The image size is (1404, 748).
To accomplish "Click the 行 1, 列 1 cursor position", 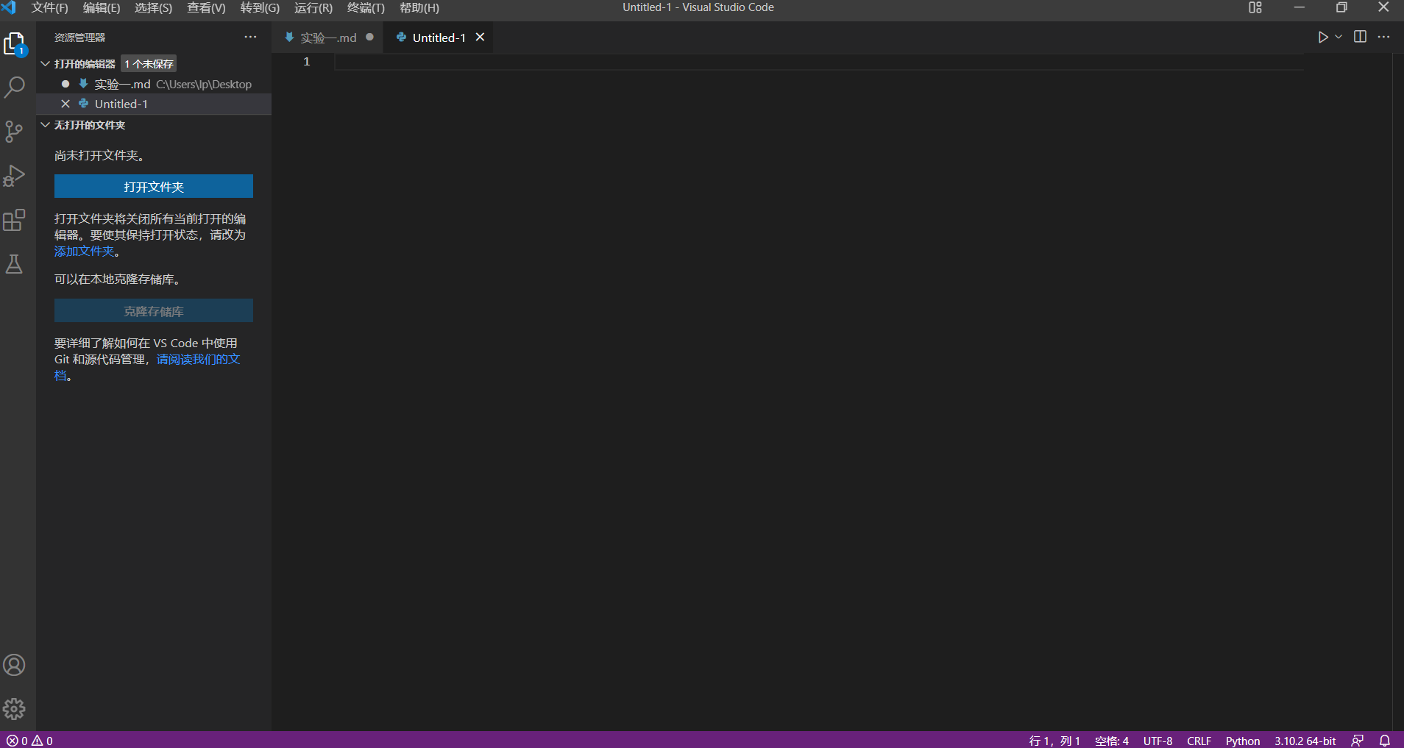I will tap(1054, 741).
